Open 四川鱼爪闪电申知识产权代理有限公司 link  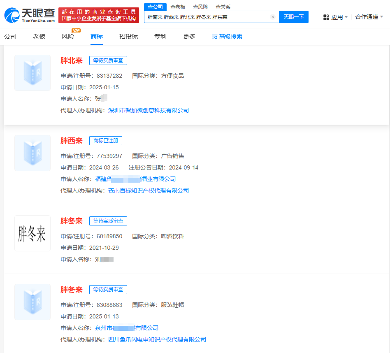click(x=157, y=339)
